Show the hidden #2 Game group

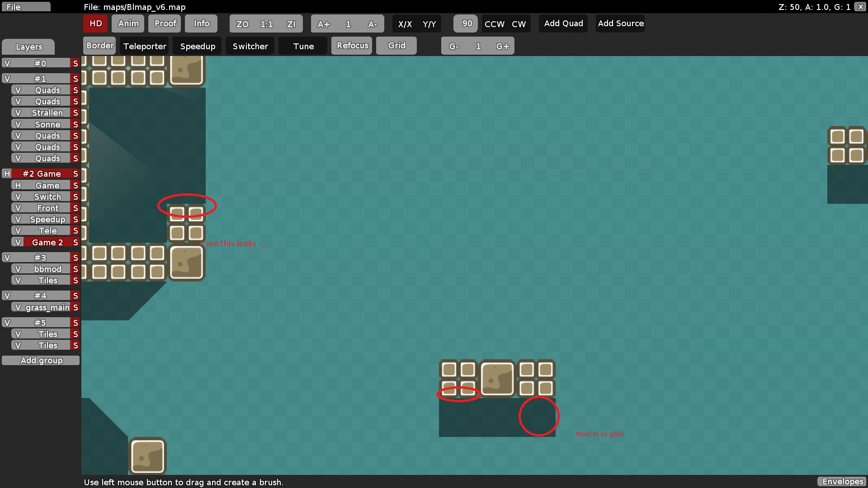coord(7,174)
